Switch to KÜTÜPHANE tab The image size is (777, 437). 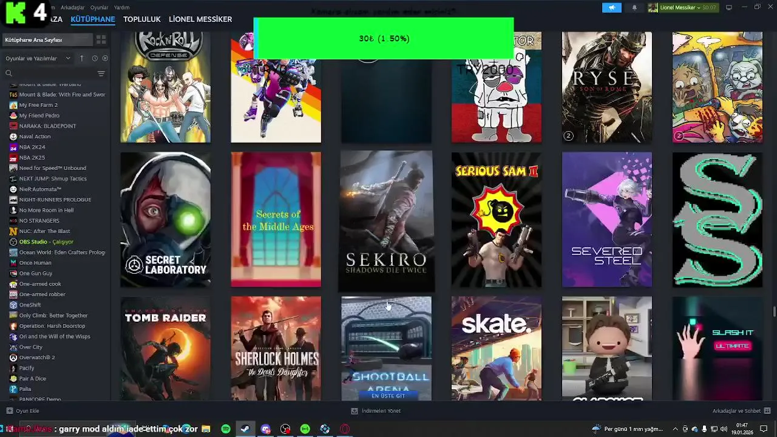click(x=93, y=19)
